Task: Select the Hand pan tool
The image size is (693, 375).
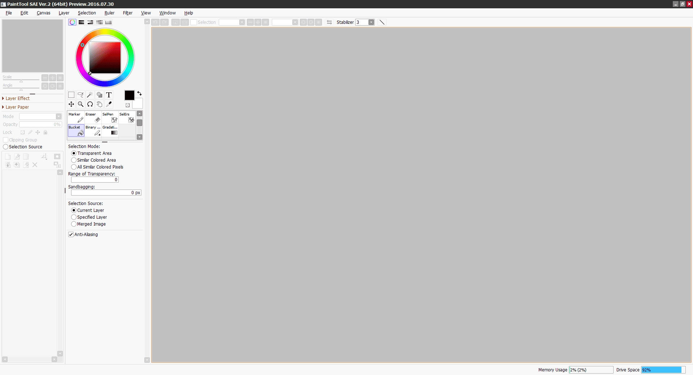Action: tap(99, 104)
